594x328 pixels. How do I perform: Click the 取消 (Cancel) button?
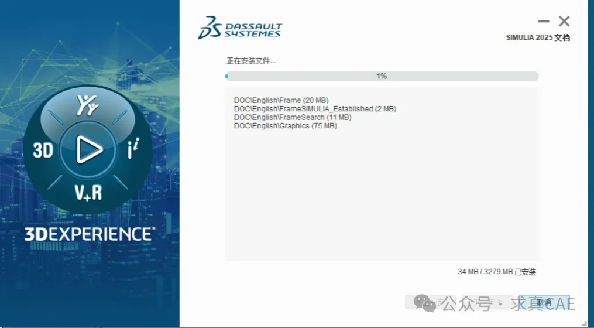point(544,302)
